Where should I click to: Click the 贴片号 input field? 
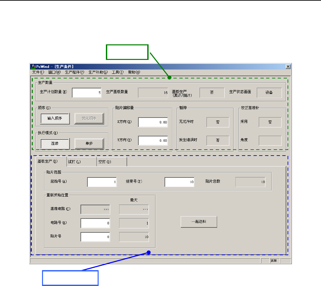pos(95,237)
